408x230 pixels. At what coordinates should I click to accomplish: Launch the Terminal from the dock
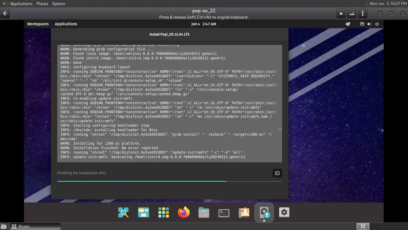click(x=224, y=213)
